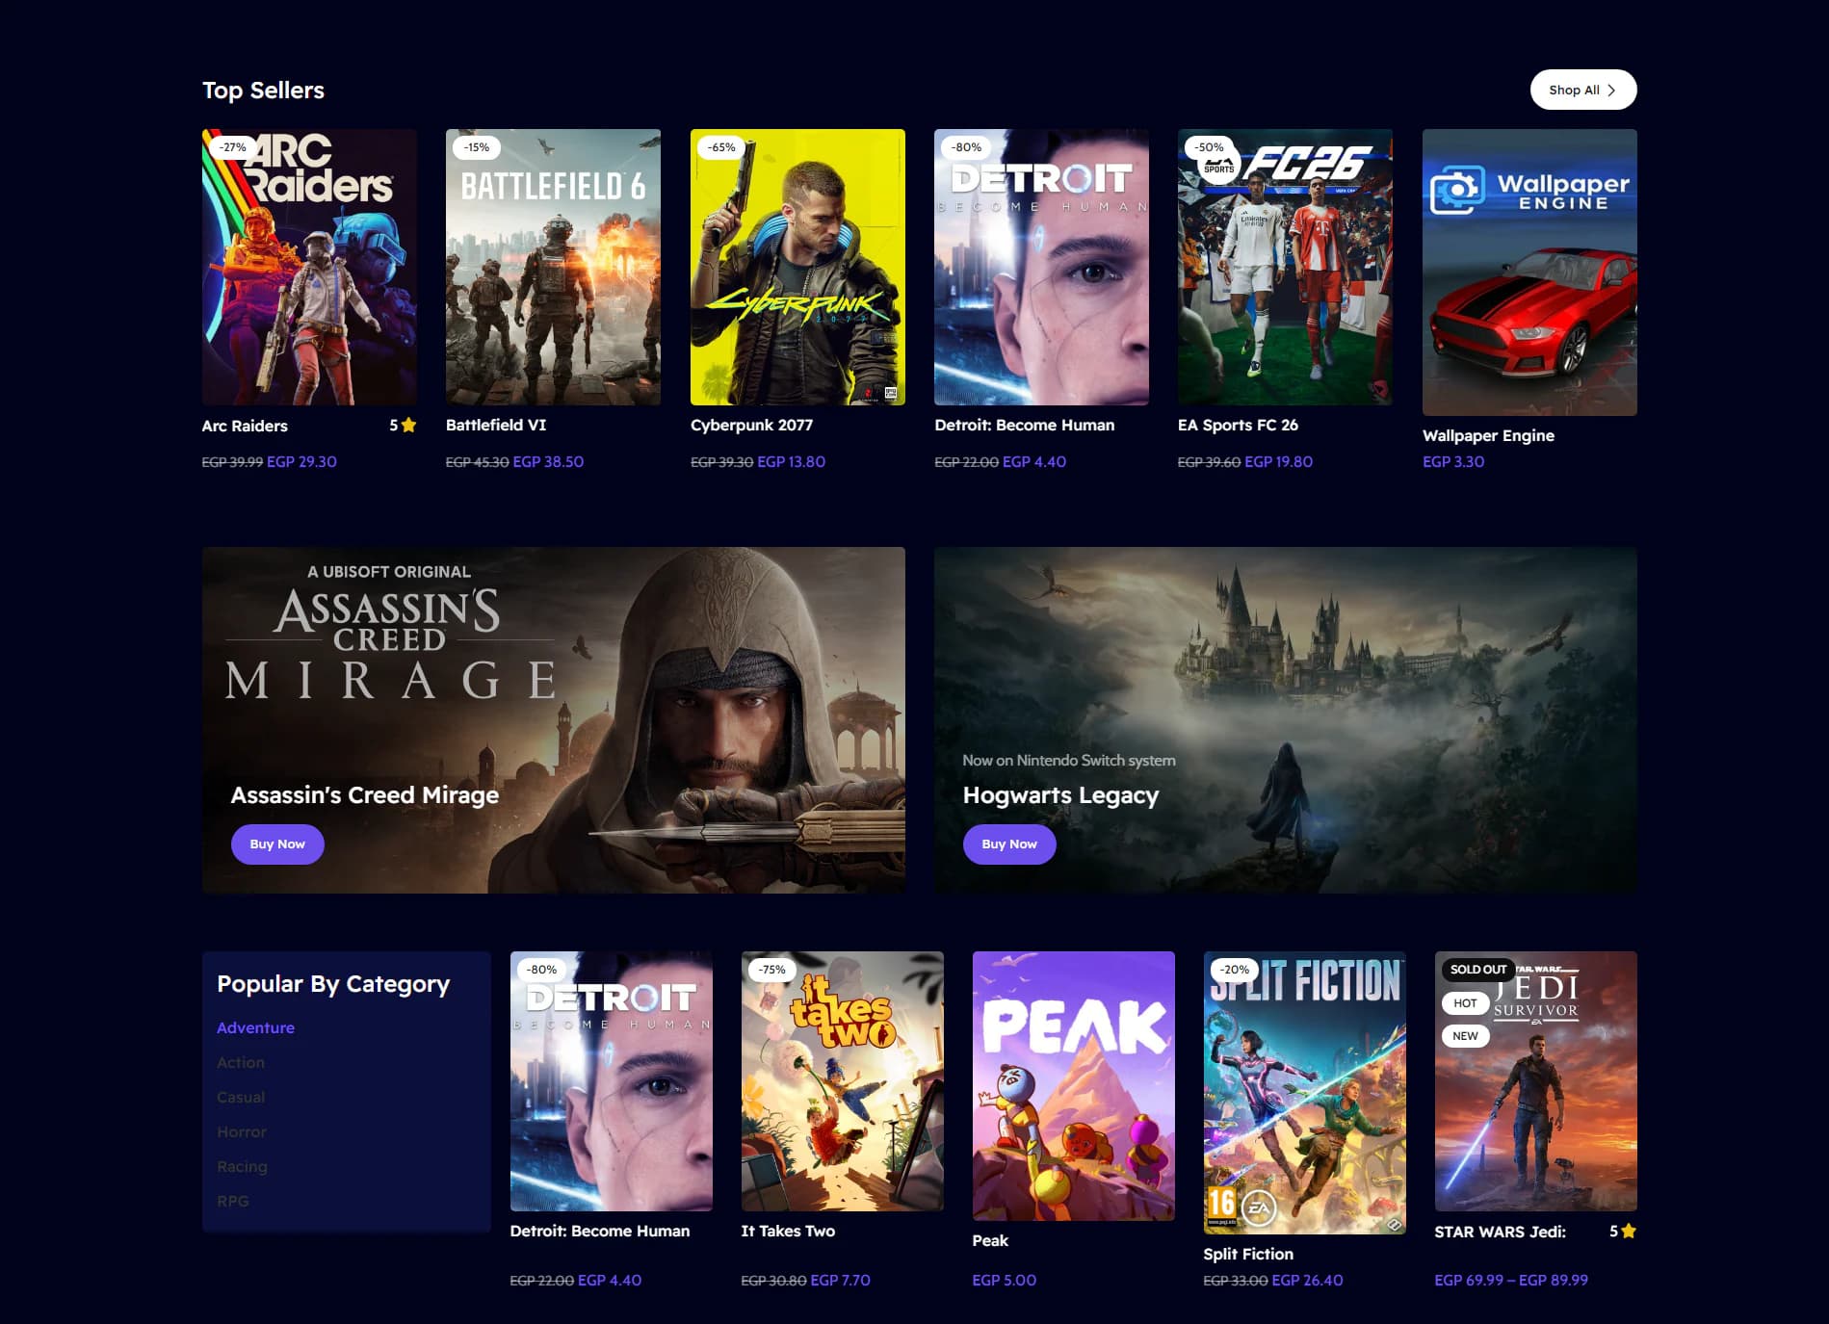The height and width of the screenshot is (1324, 1829).
Task: Click the Jedi price range EGP 69.99 – EGP 89.99
Action: (1511, 1280)
